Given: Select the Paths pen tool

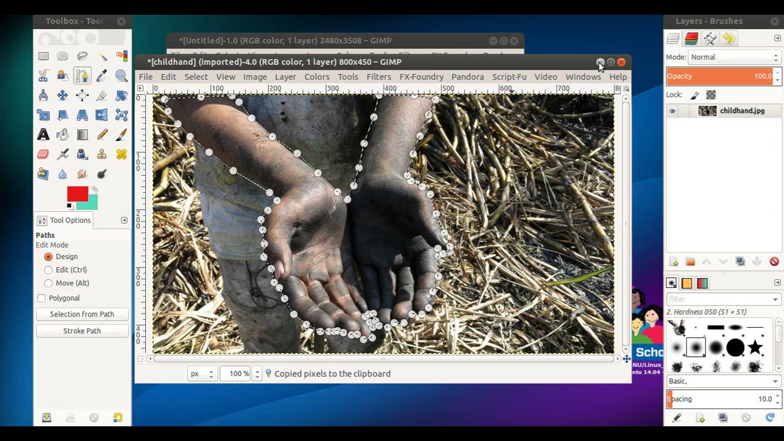Looking at the screenshot, I should (x=82, y=76).
